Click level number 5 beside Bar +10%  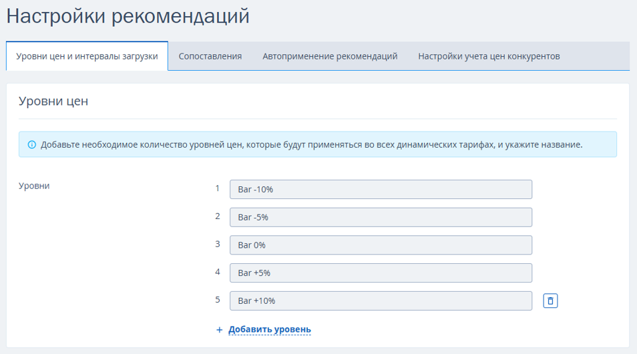pos(218,299)
